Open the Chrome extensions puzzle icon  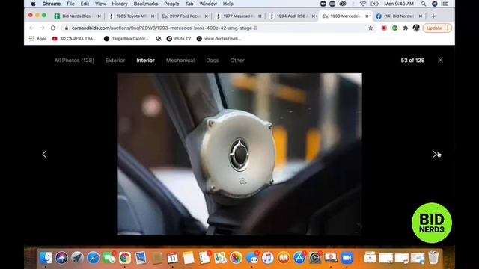[406, 28]
